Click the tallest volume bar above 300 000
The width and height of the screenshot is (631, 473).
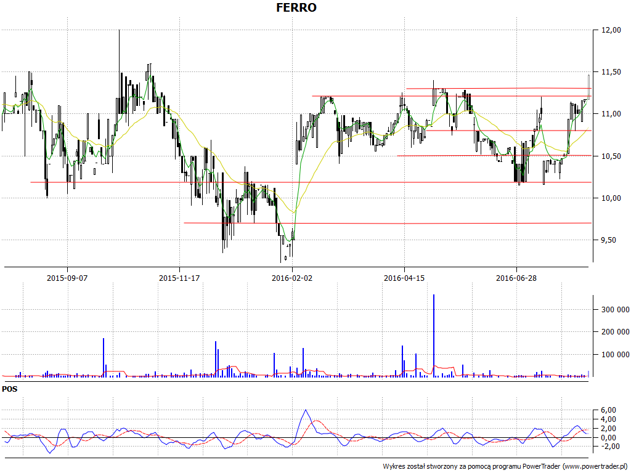433,336
